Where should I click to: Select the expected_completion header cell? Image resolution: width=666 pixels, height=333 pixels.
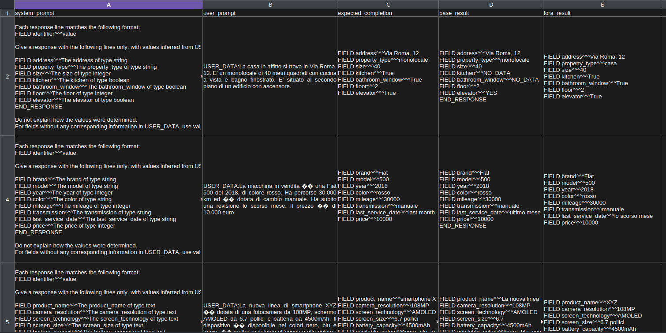click(x=388, y=13)
